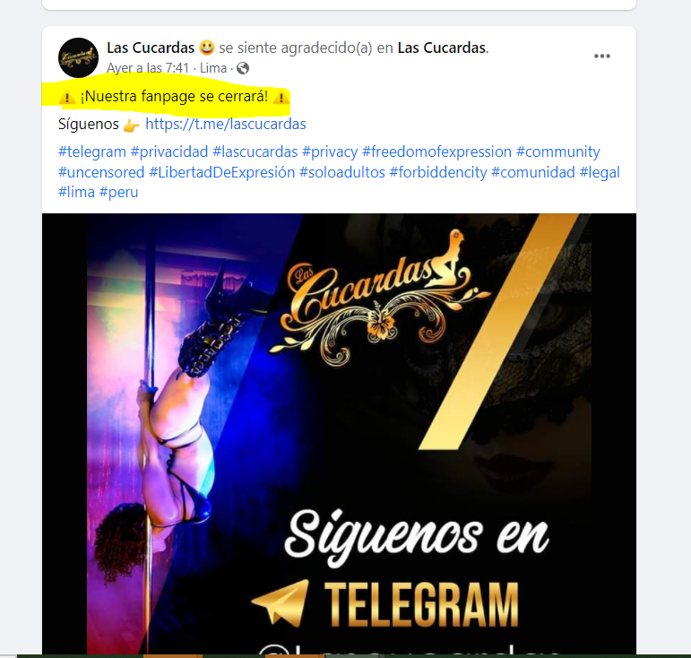Click the smiley feeling emoji
Viewport: 691px width, 658px height.
pyautogui.click(x=207, y=48)
